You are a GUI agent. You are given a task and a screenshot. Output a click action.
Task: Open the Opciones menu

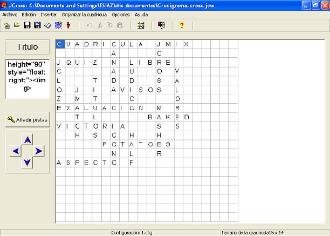coord(121,15)
